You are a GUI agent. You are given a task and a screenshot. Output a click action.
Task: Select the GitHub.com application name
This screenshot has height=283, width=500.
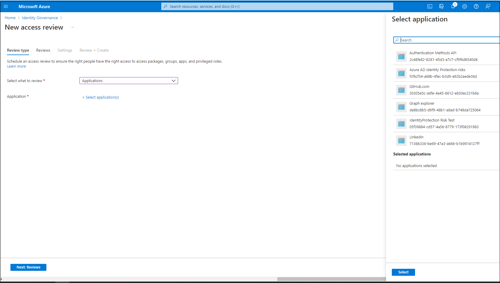[419, 87]
